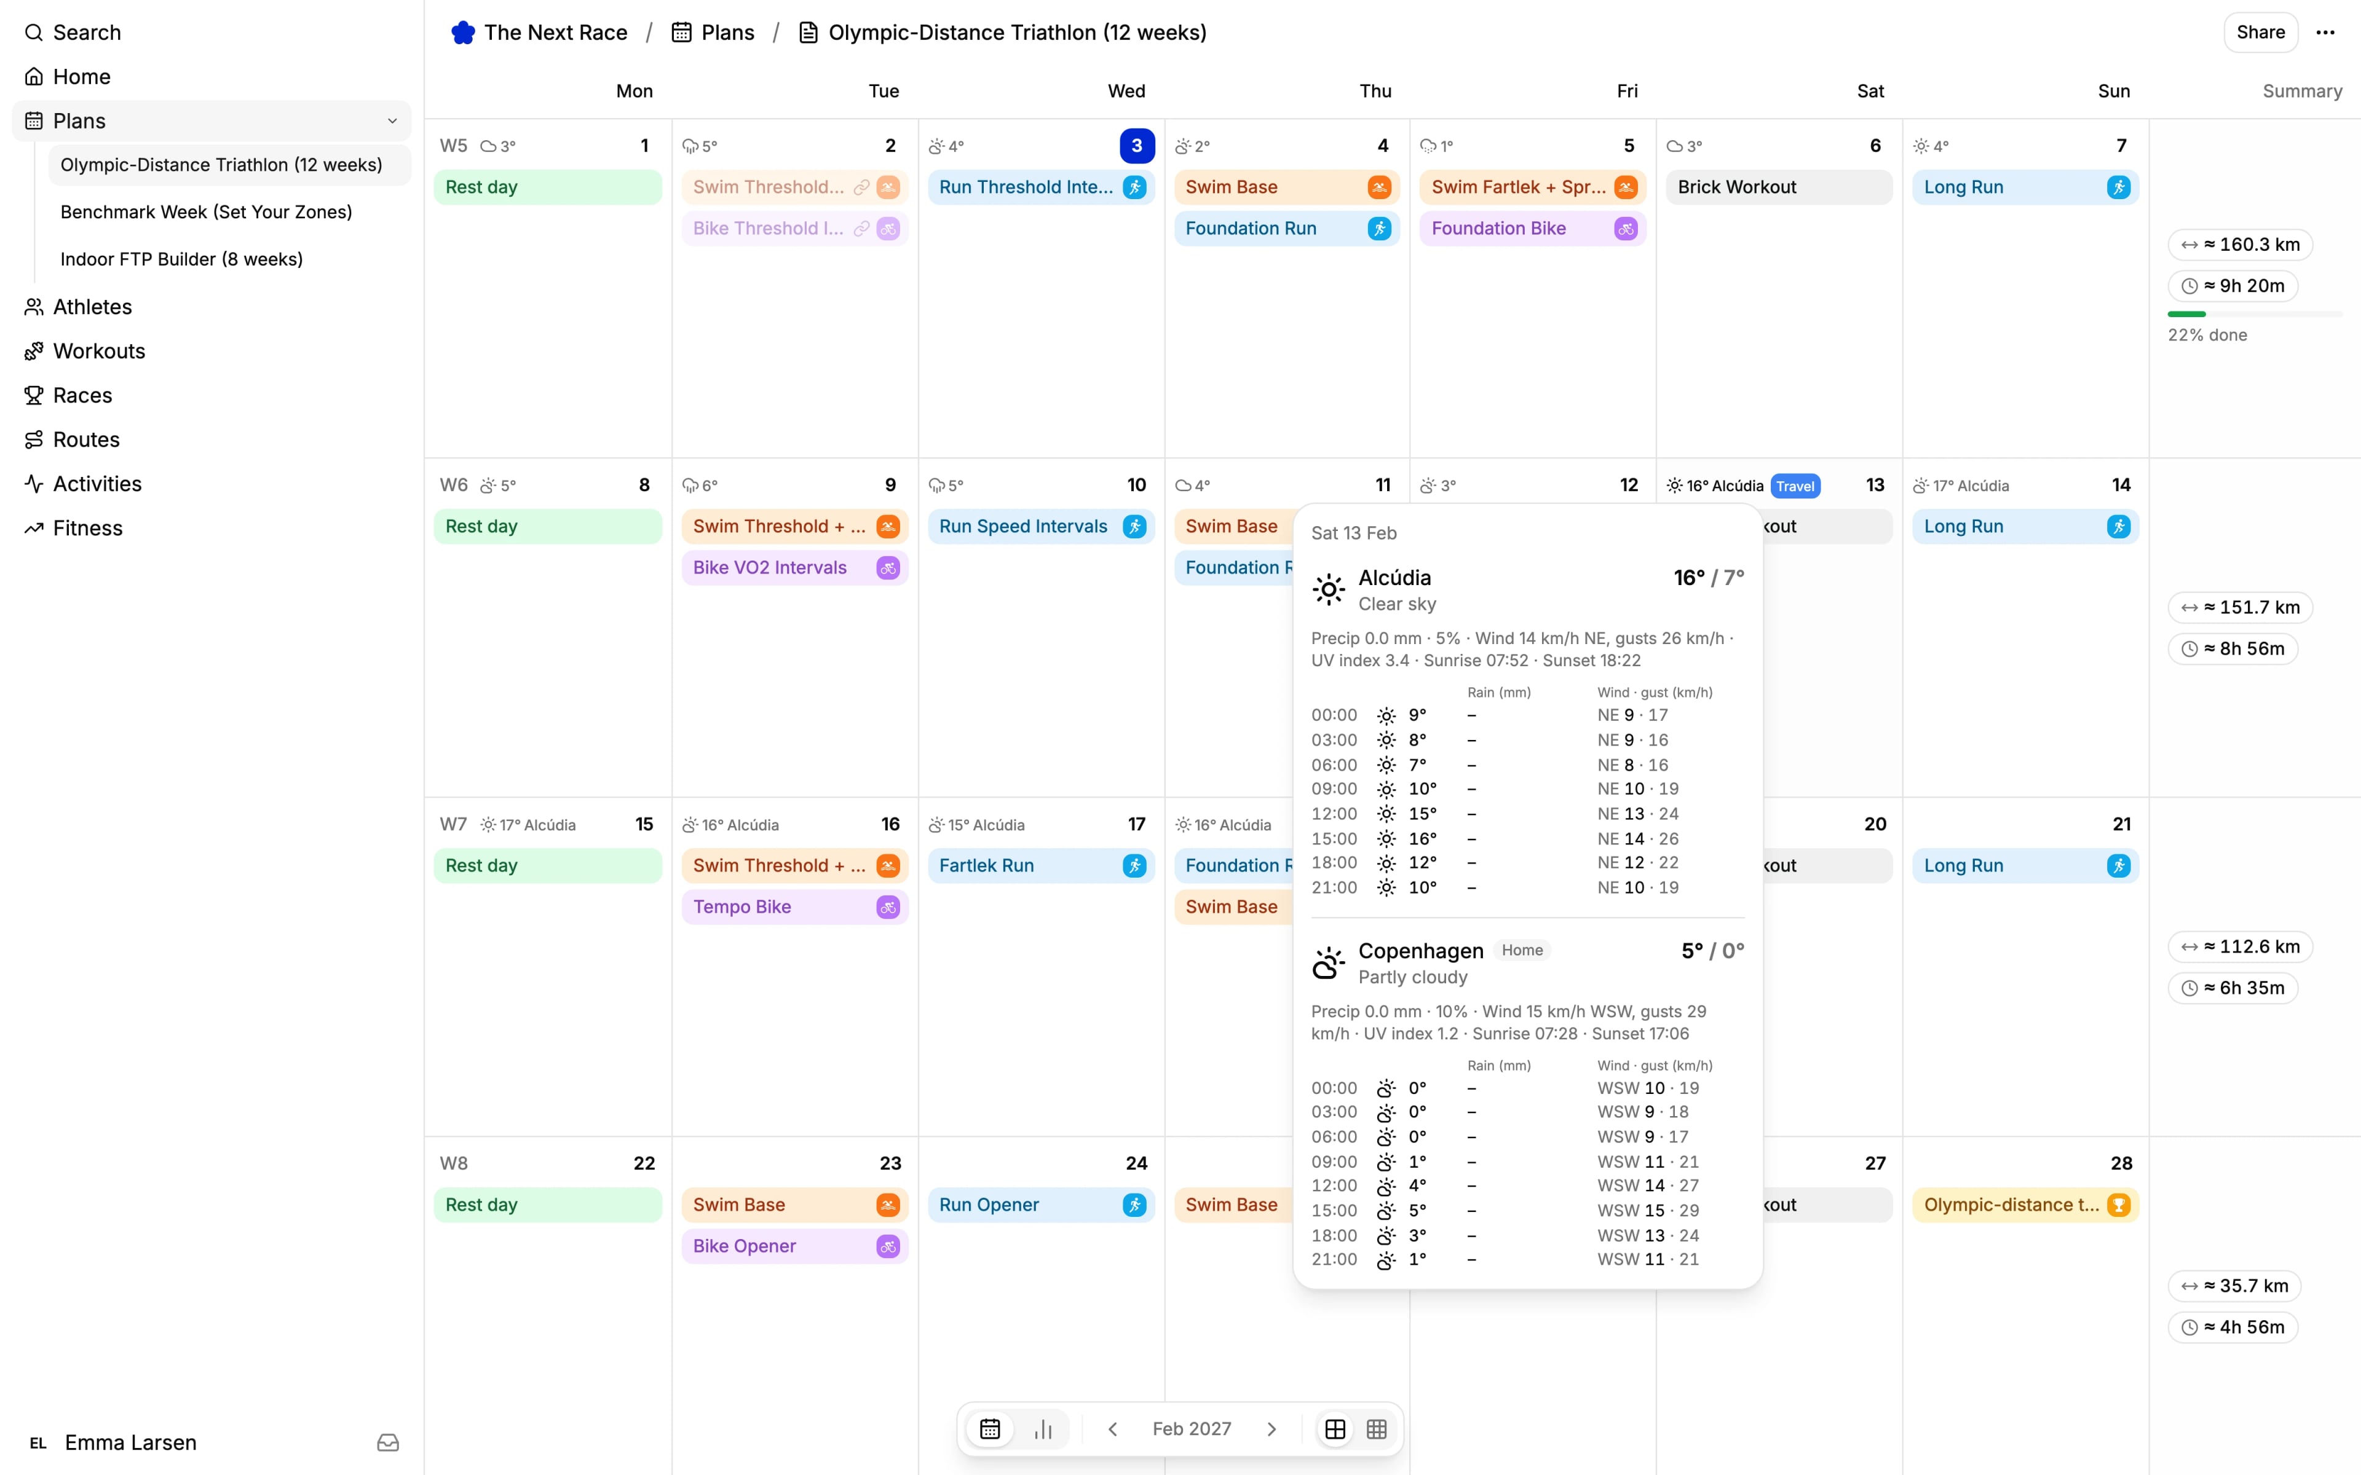Click the Search icon in sidebar

(x=34, y=33)
